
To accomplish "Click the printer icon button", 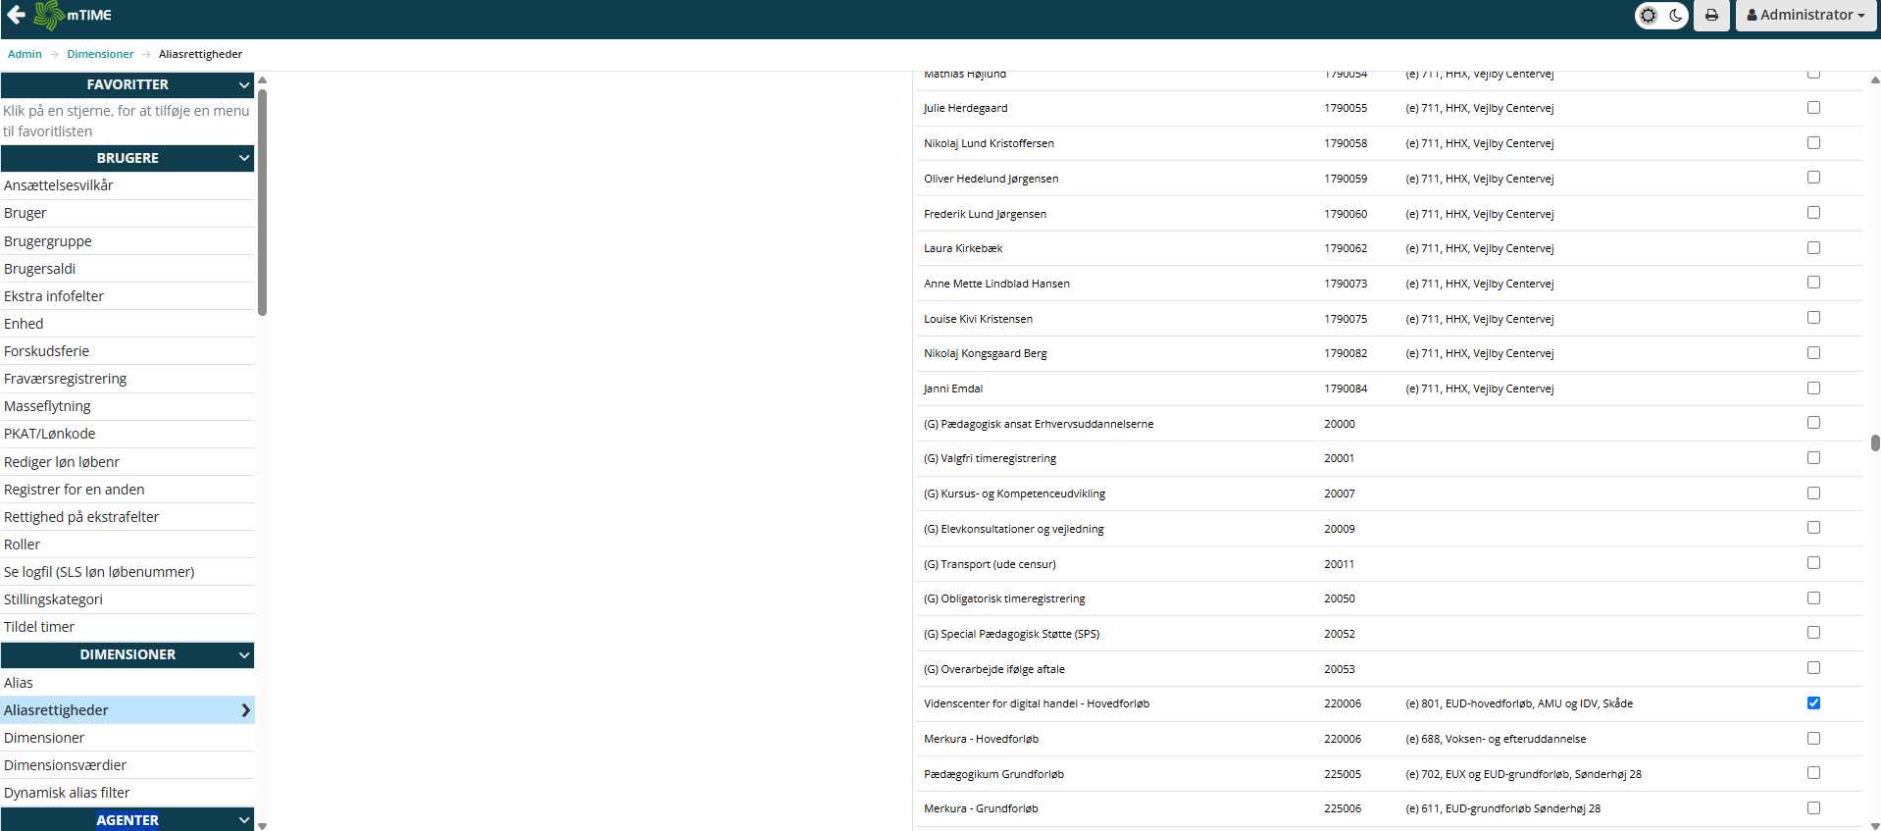I will [1711, 16].
